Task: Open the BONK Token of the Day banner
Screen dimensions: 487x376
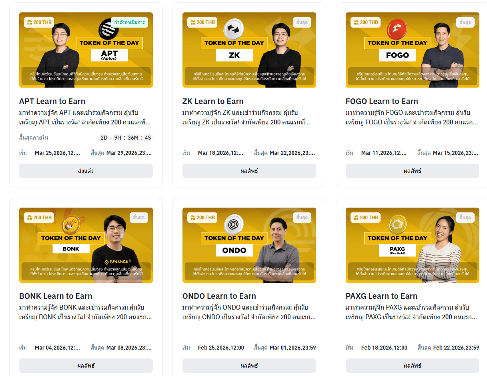Action: click(86, 245)
